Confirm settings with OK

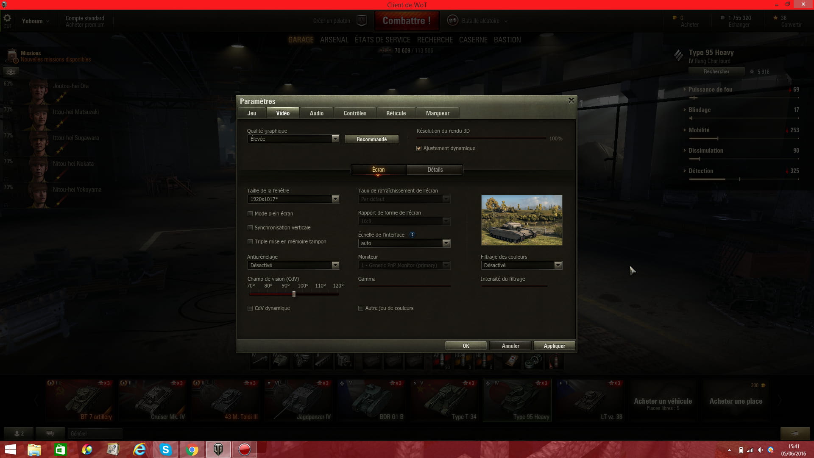click(x=466, y=346)
